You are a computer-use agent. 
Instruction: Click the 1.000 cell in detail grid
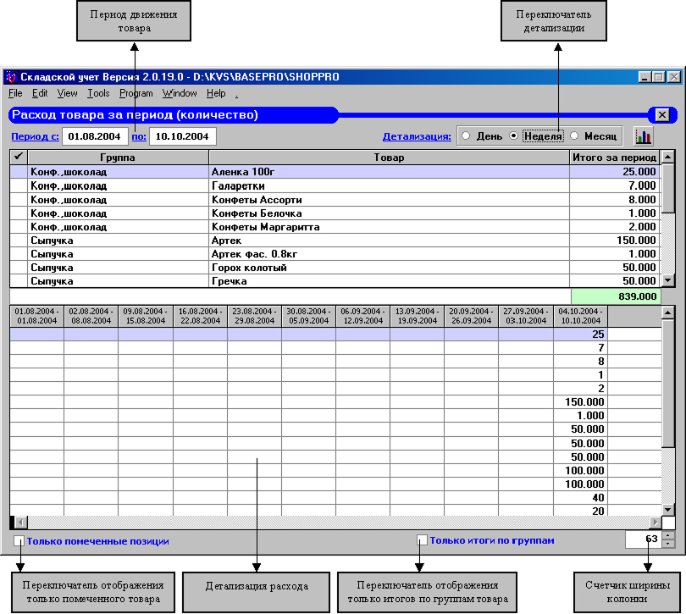click(581, 415)
